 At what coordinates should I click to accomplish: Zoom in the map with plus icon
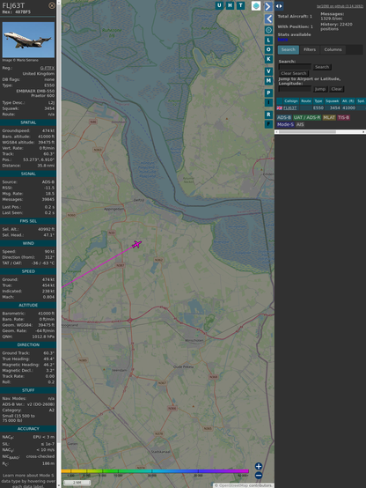[259, 466]
